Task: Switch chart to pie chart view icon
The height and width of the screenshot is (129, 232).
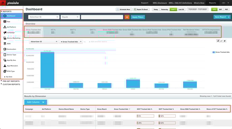Action: (225, 41)
